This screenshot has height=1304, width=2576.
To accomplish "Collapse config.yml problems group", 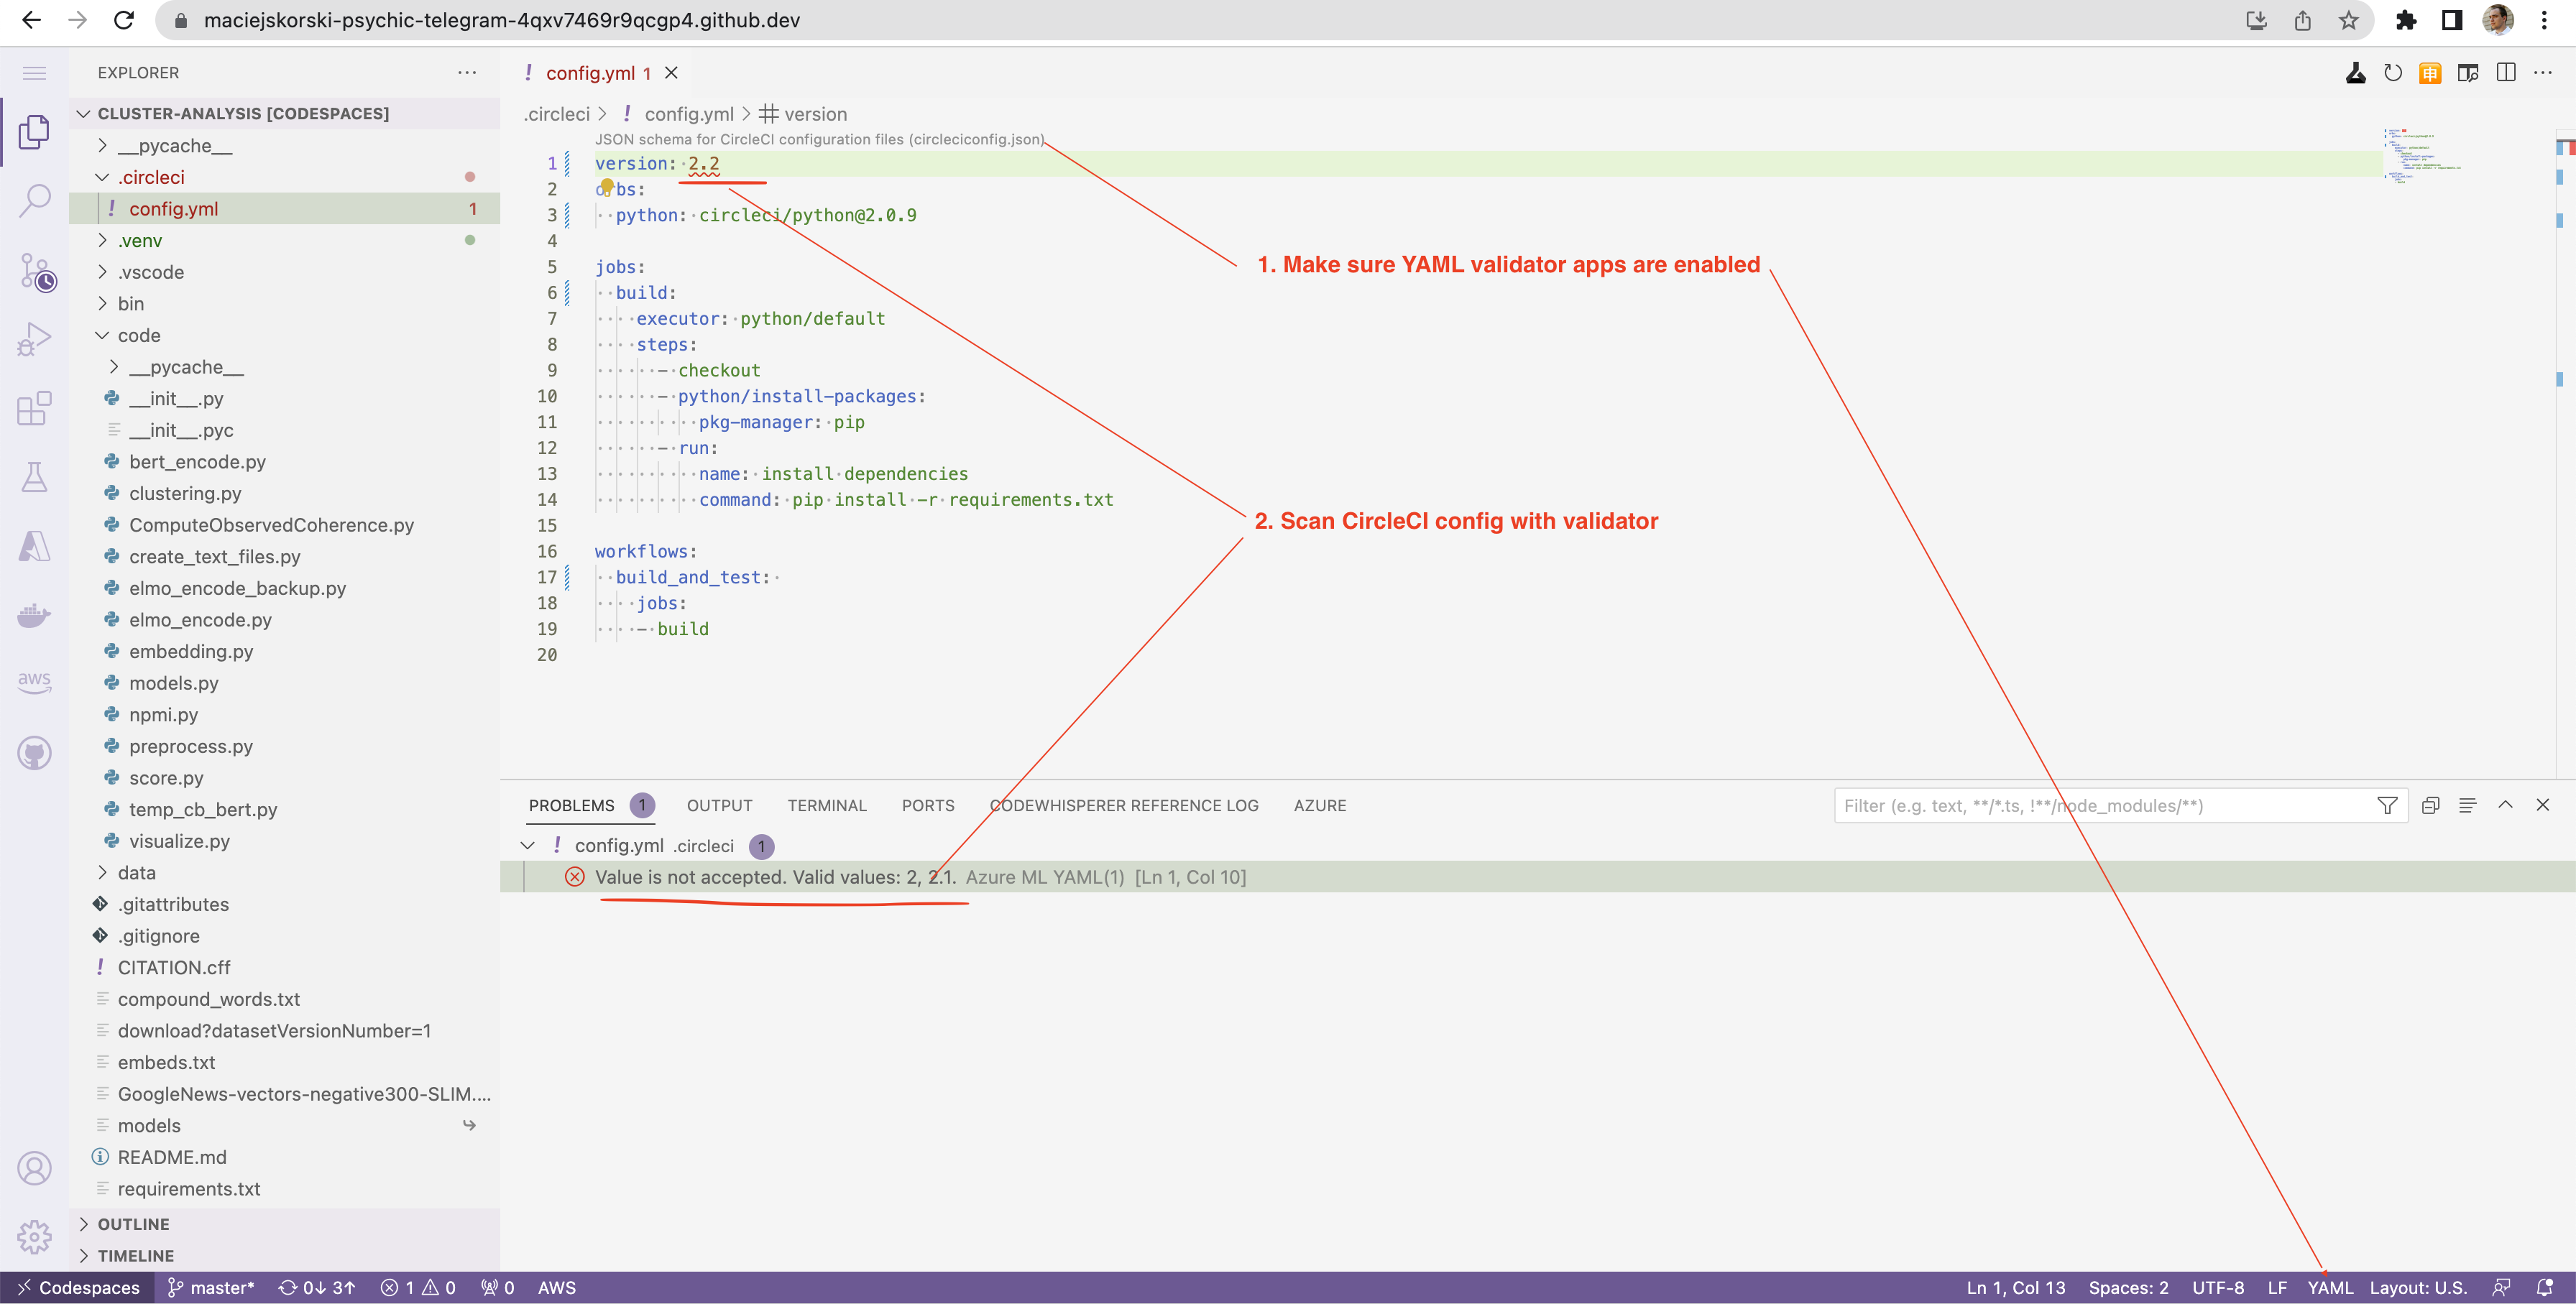I will pos(527,846).
